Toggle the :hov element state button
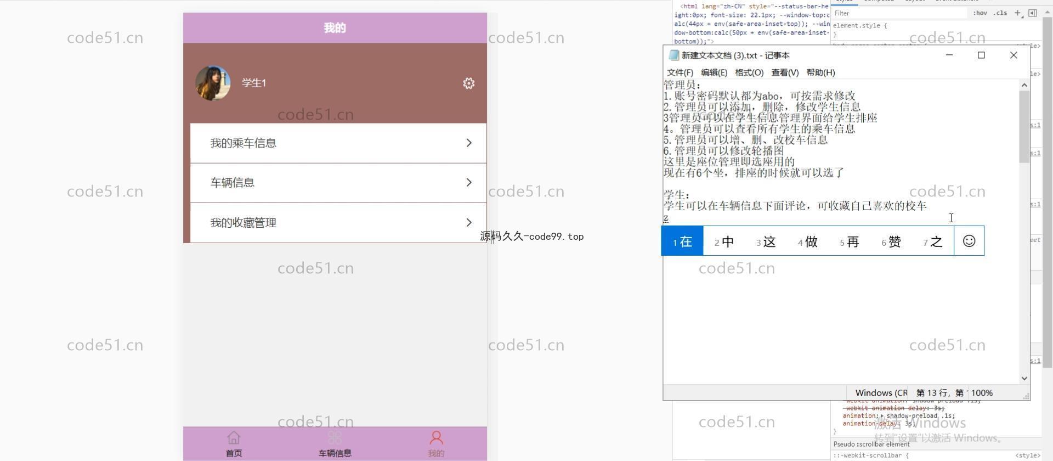Viewport: 1053px width, 461px height. (980, 13)
